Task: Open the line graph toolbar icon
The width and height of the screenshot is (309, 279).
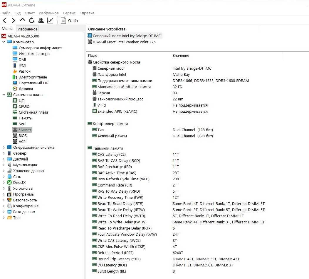Action: point(50,20)
